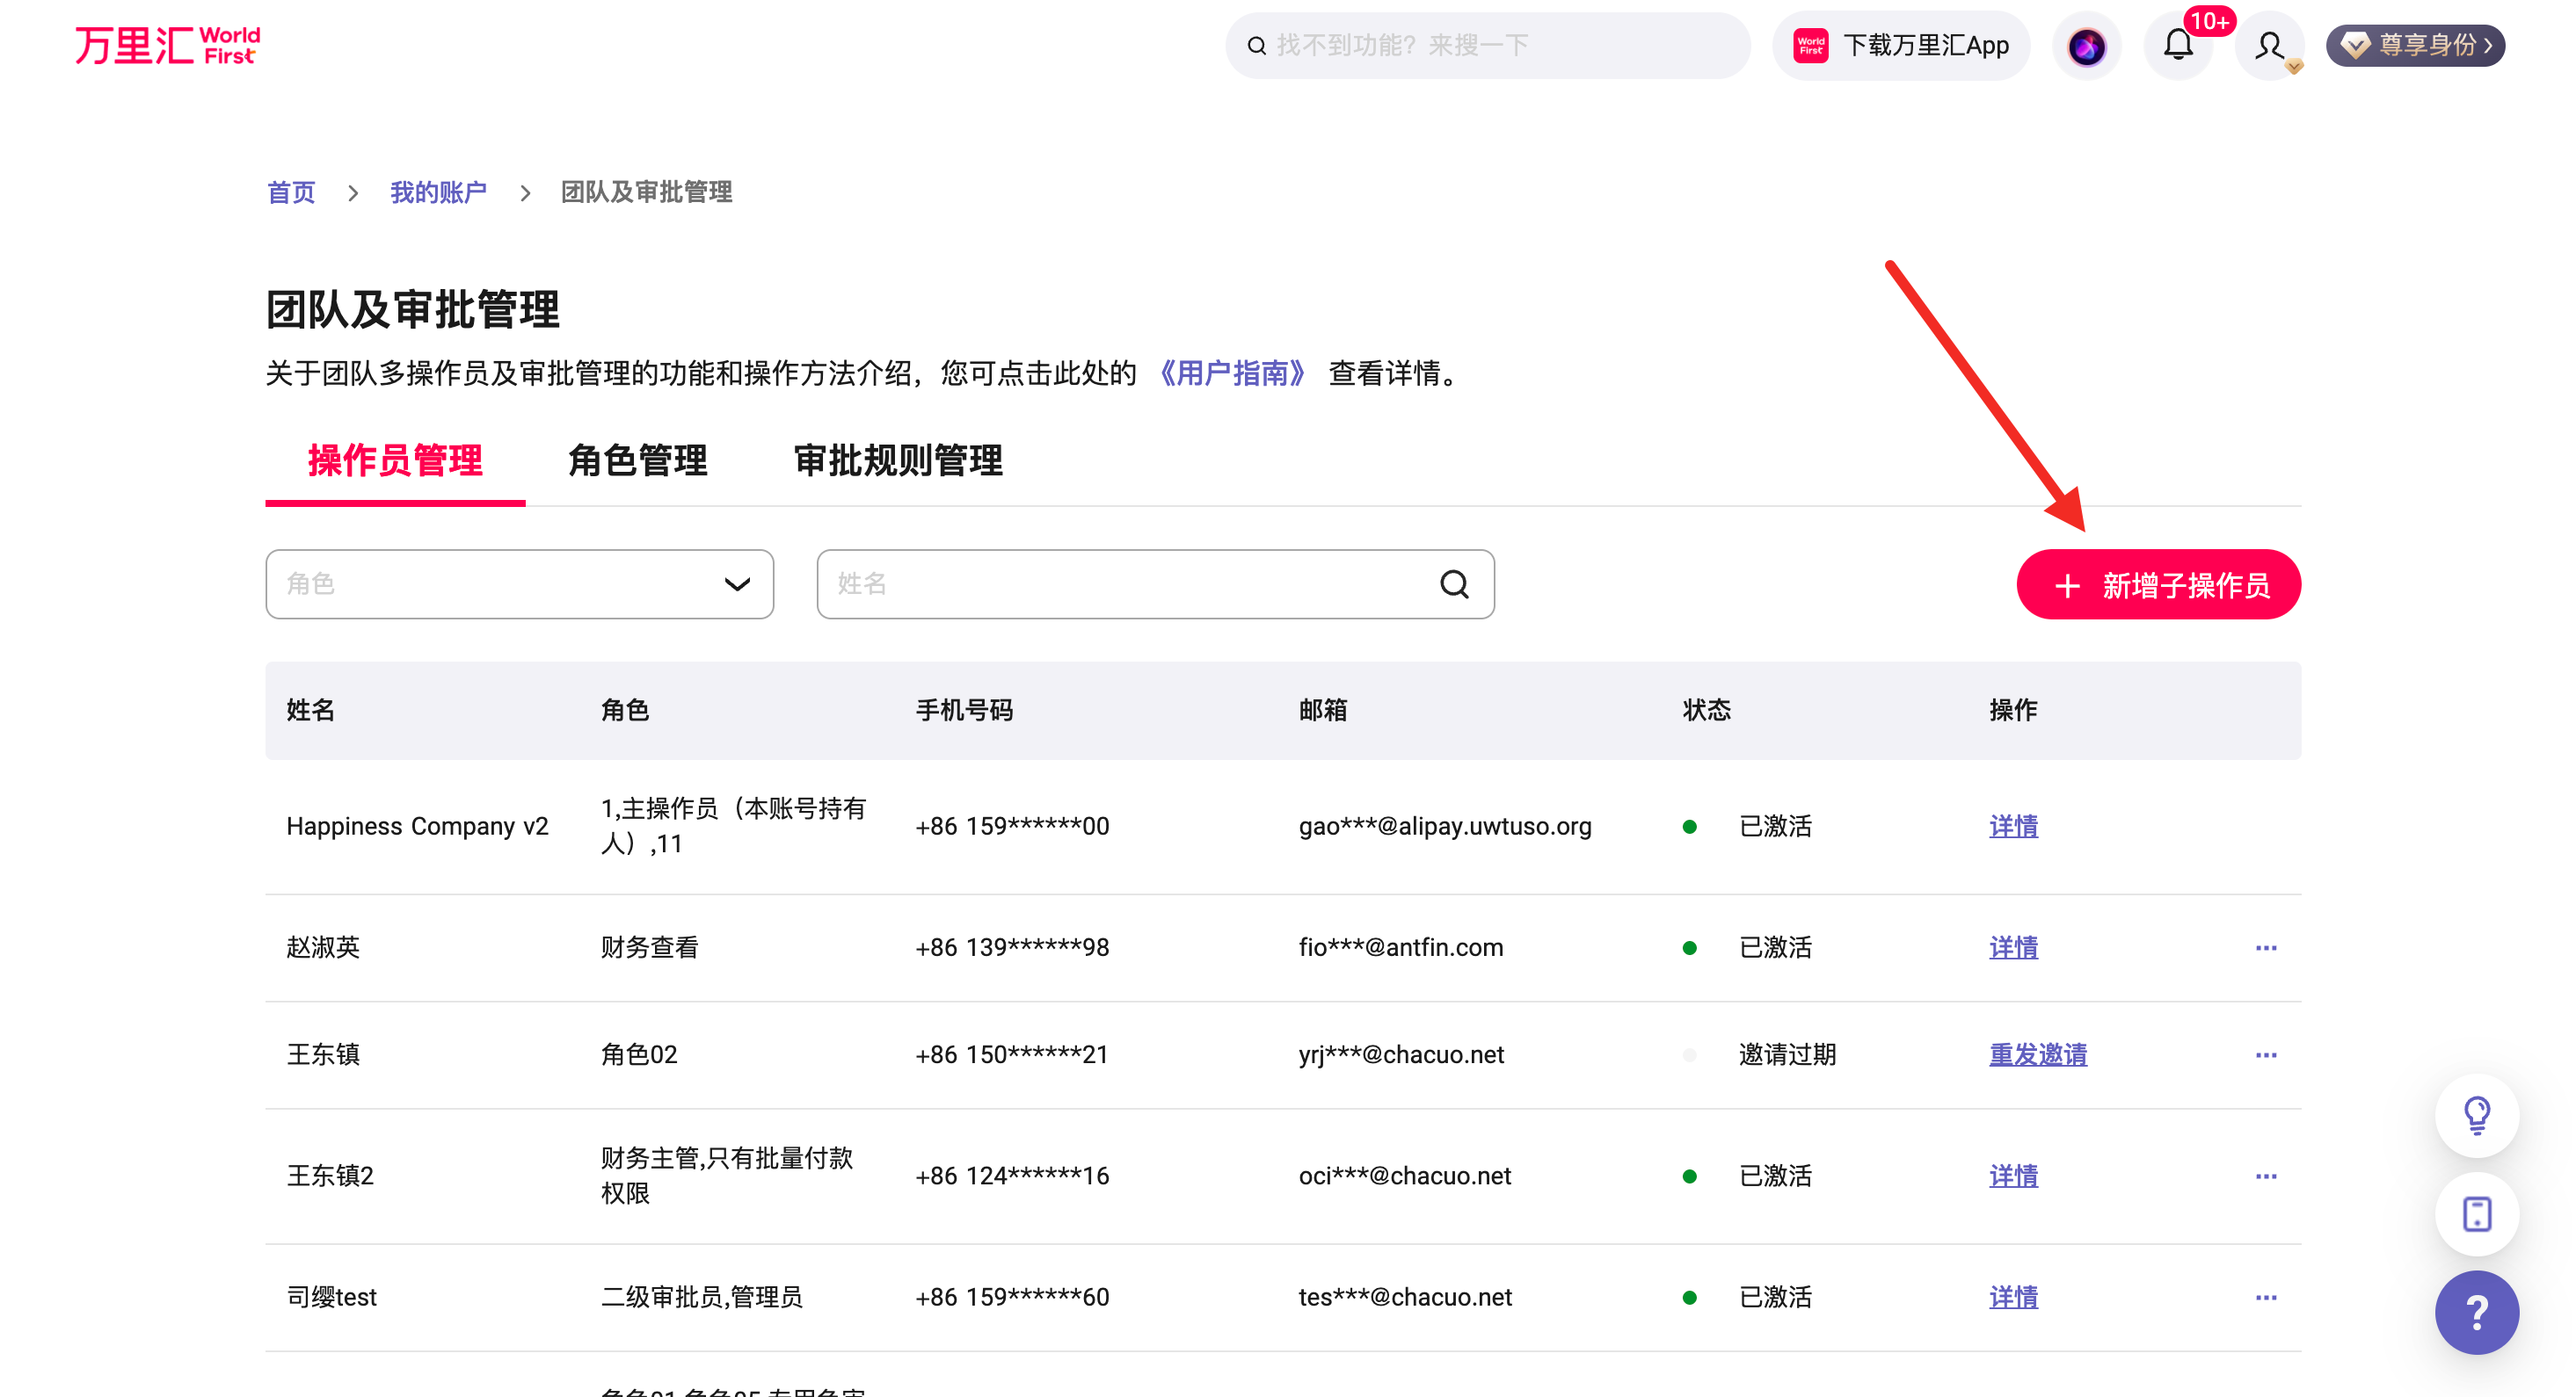
Task: Open the user profile icon
Action: (x=2269, y=46)
